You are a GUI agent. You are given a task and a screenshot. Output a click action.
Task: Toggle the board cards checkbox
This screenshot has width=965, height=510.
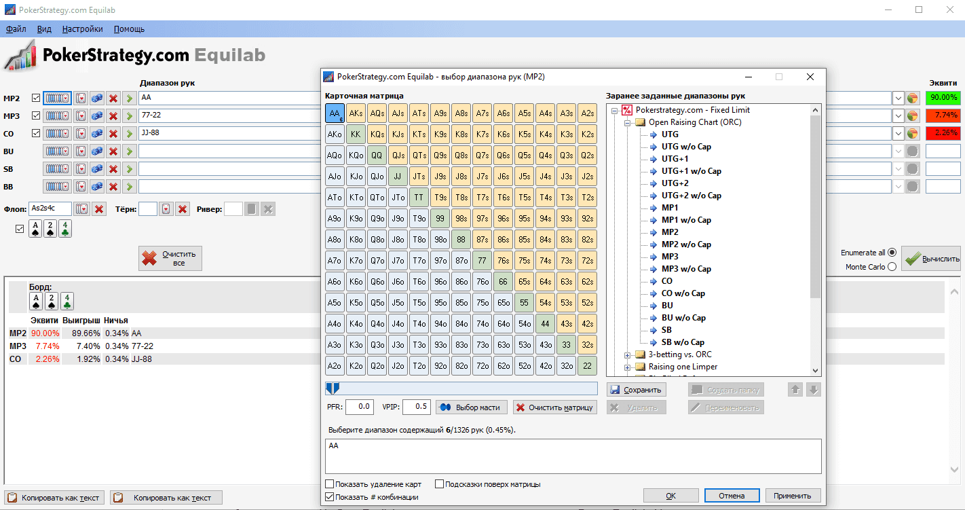point(20,230)
